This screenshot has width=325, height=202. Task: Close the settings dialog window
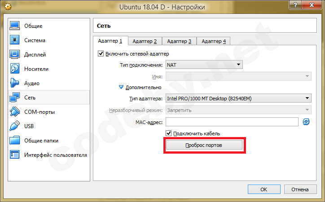[x=312, y=5]
